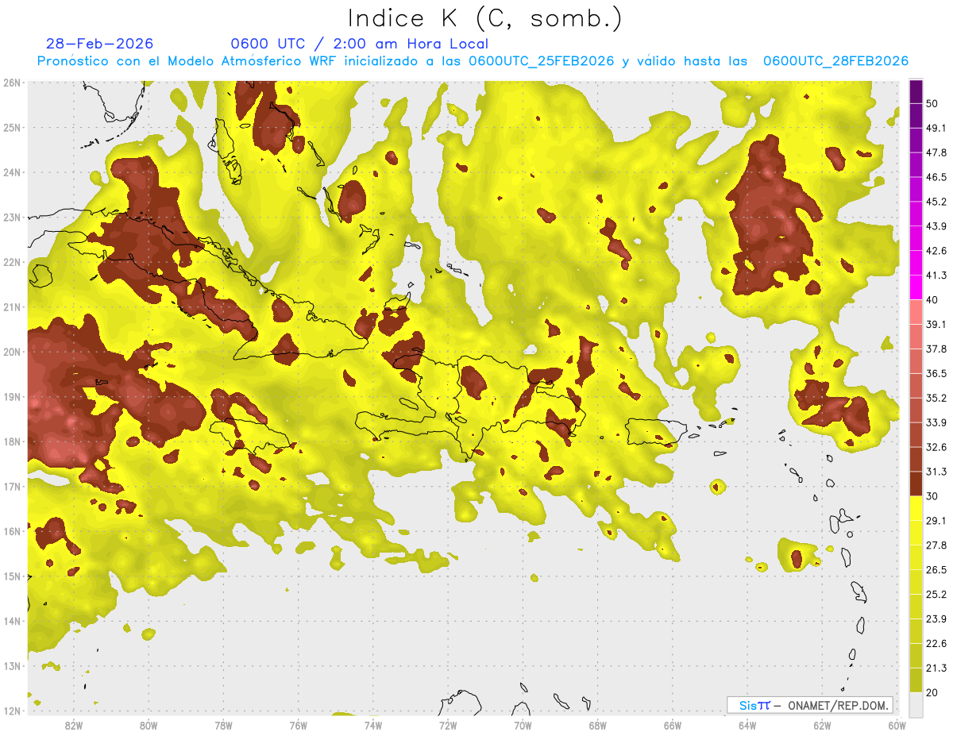This screenshot has width=953, height=736.
Task: Click the '12N' latitude axis label
Action: coord(12,711)
